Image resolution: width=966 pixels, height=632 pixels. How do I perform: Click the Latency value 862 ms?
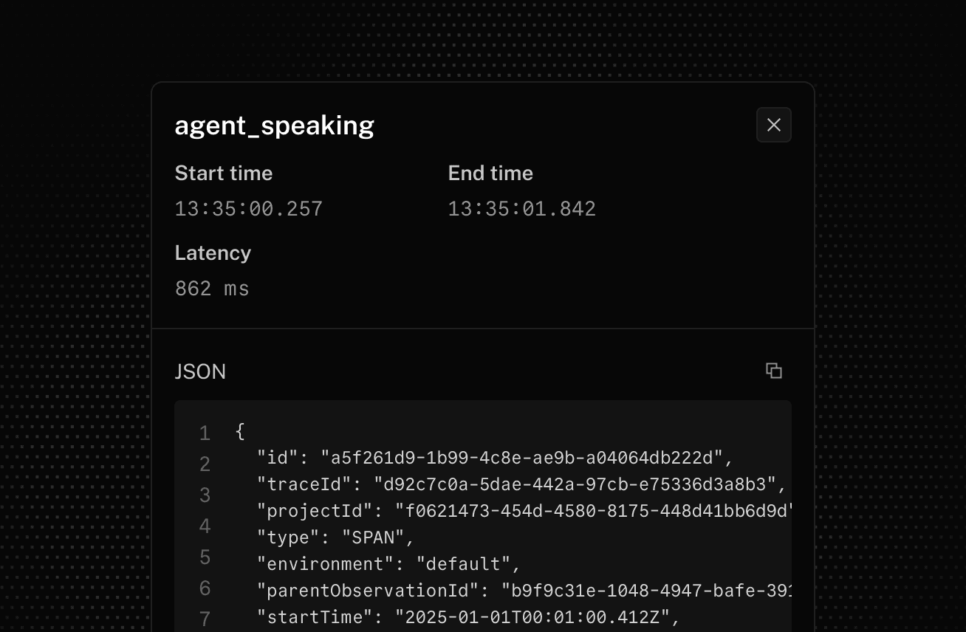pos(212,288)
